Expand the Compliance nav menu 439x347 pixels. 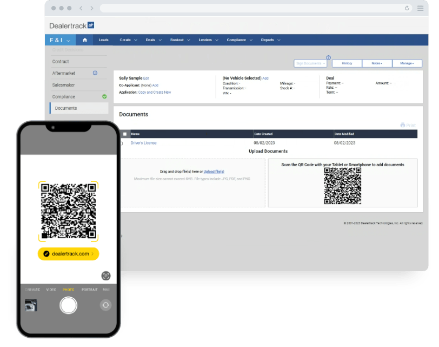coord(240,40)
